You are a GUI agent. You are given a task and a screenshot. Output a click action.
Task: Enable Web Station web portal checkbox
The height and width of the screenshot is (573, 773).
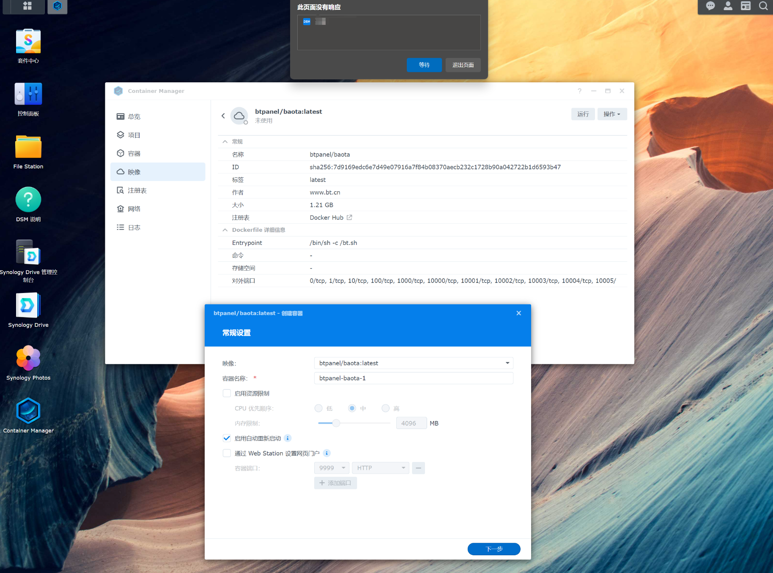pyautogui.click(x=227, y=453)
